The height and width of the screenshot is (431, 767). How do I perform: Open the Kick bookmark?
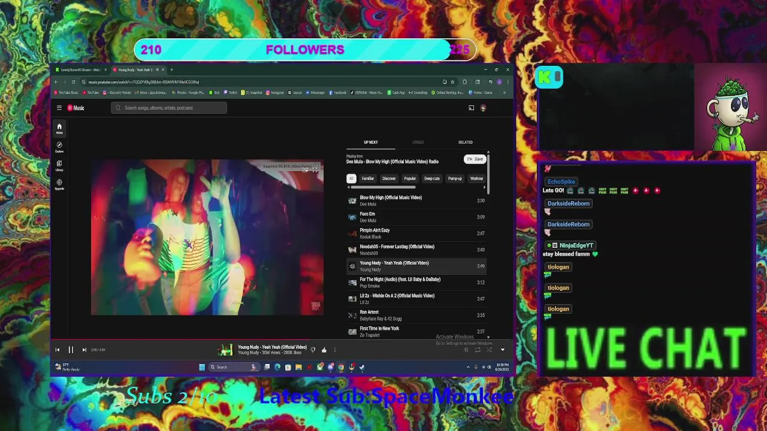tap(215, 93)
